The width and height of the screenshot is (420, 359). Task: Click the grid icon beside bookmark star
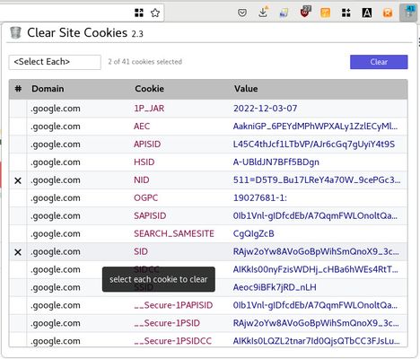pos(139,13)
